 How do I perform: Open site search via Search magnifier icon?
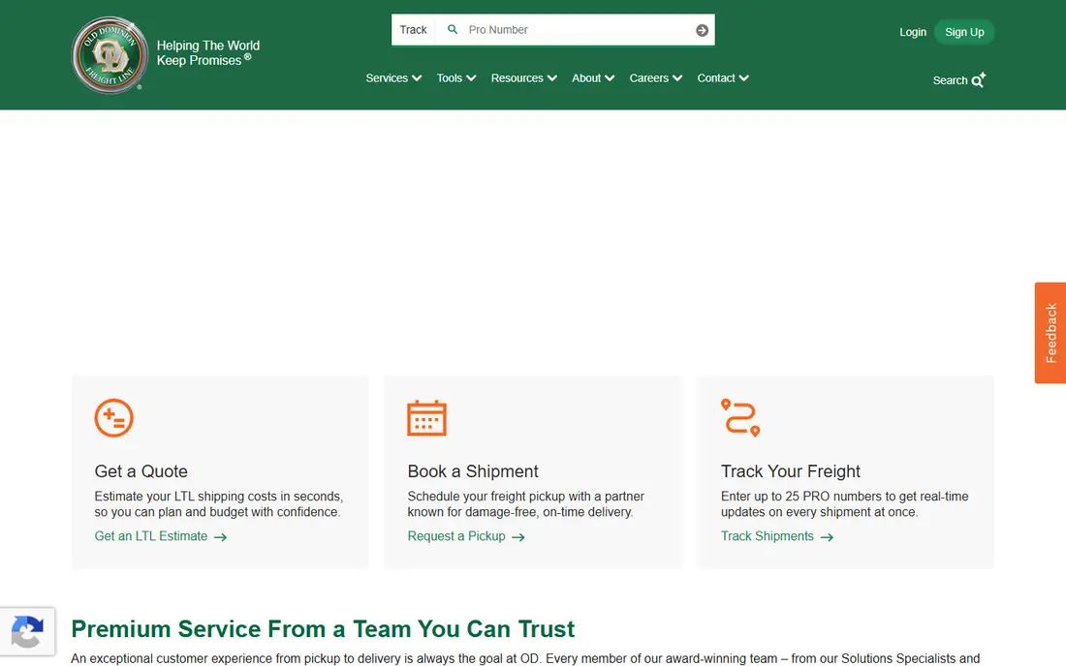(x=979, y=80)
